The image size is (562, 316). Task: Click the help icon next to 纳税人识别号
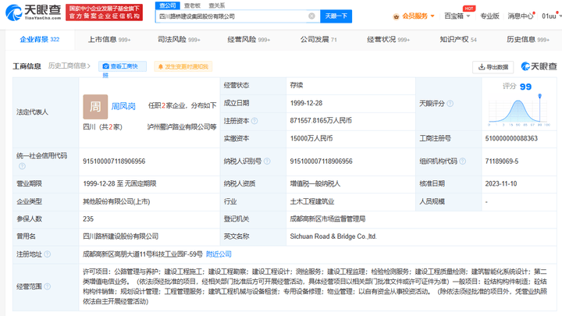click(267, 162)
